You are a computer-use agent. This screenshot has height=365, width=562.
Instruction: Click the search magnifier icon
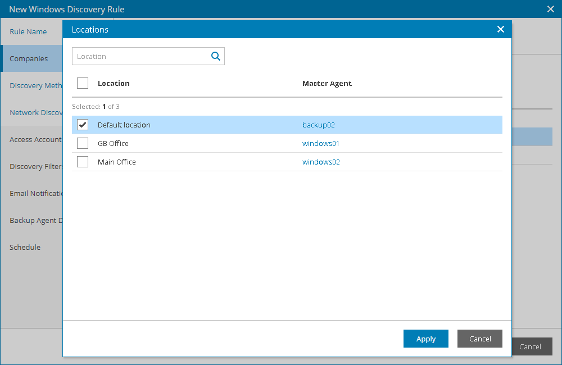[215, 56]
